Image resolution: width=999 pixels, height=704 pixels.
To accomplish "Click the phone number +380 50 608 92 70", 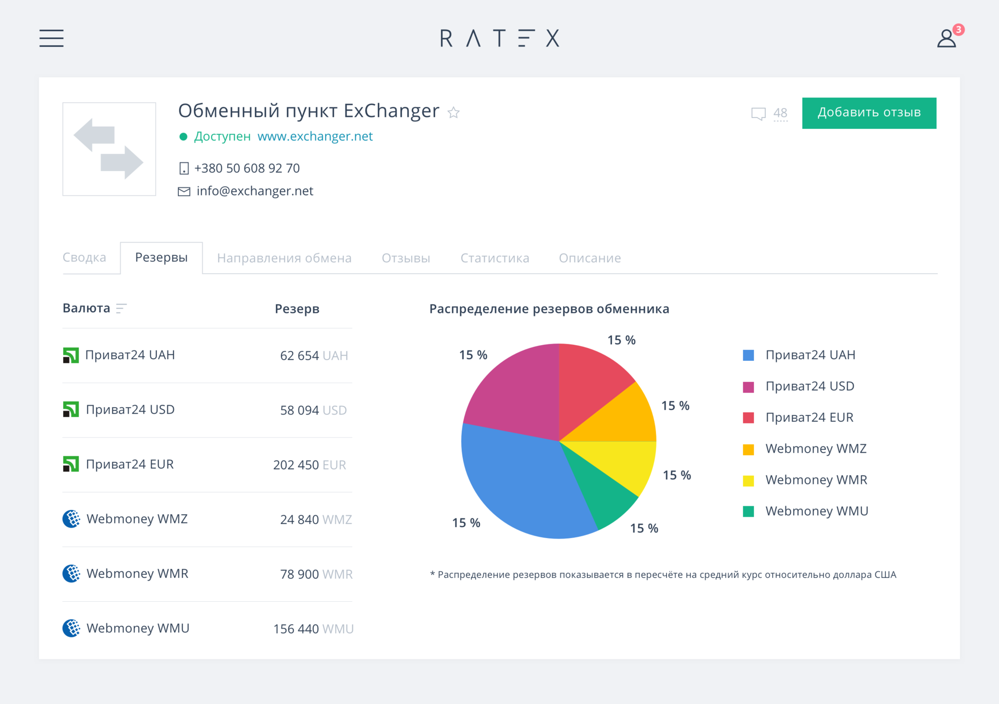I will pos(247,168).
